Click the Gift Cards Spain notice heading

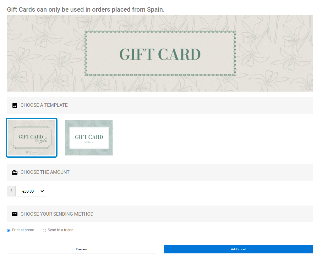point(86,9)
